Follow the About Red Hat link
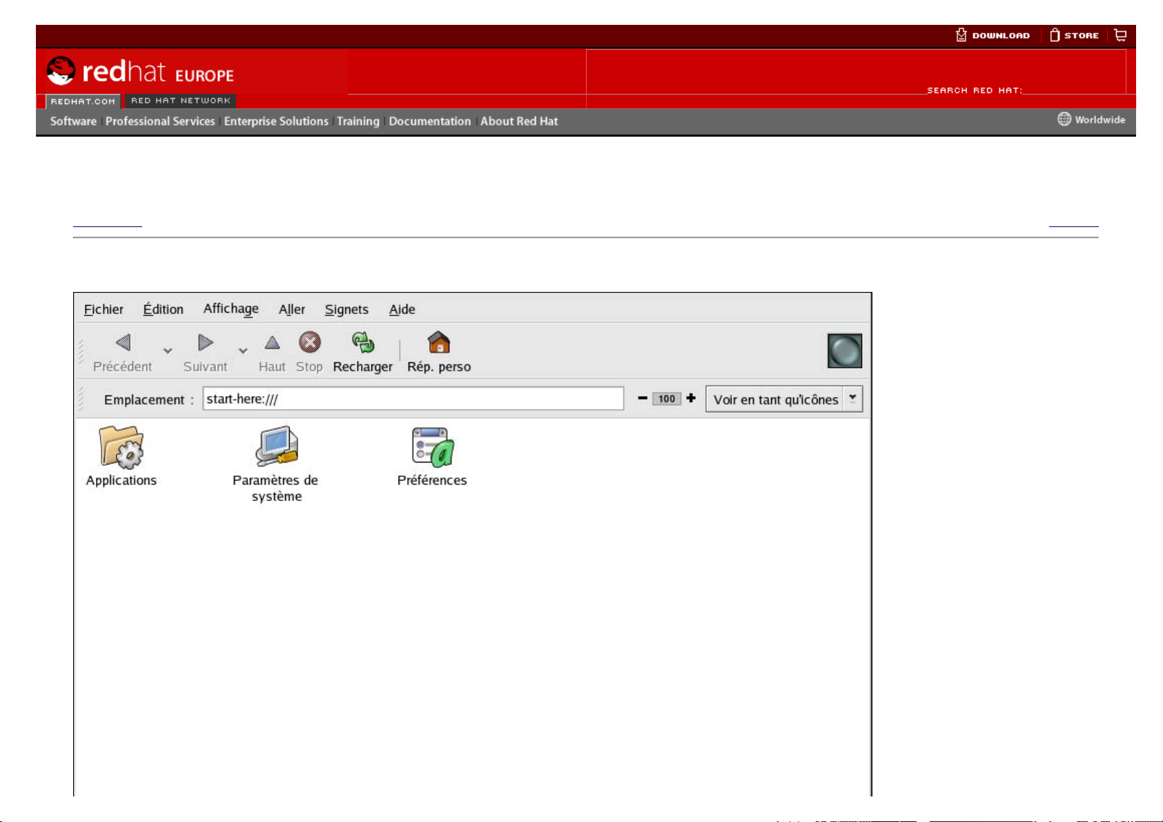 pos(519,121)
